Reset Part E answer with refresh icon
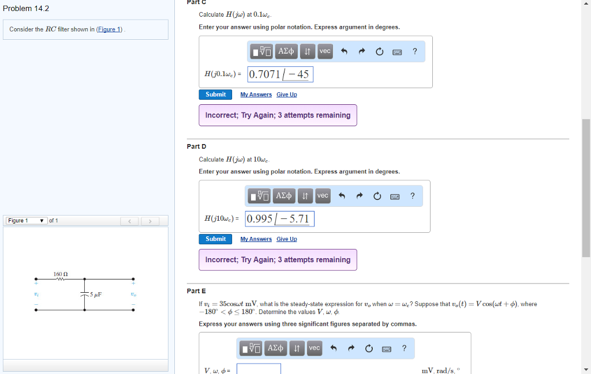 pyautogui.click(x=369, y=348)
